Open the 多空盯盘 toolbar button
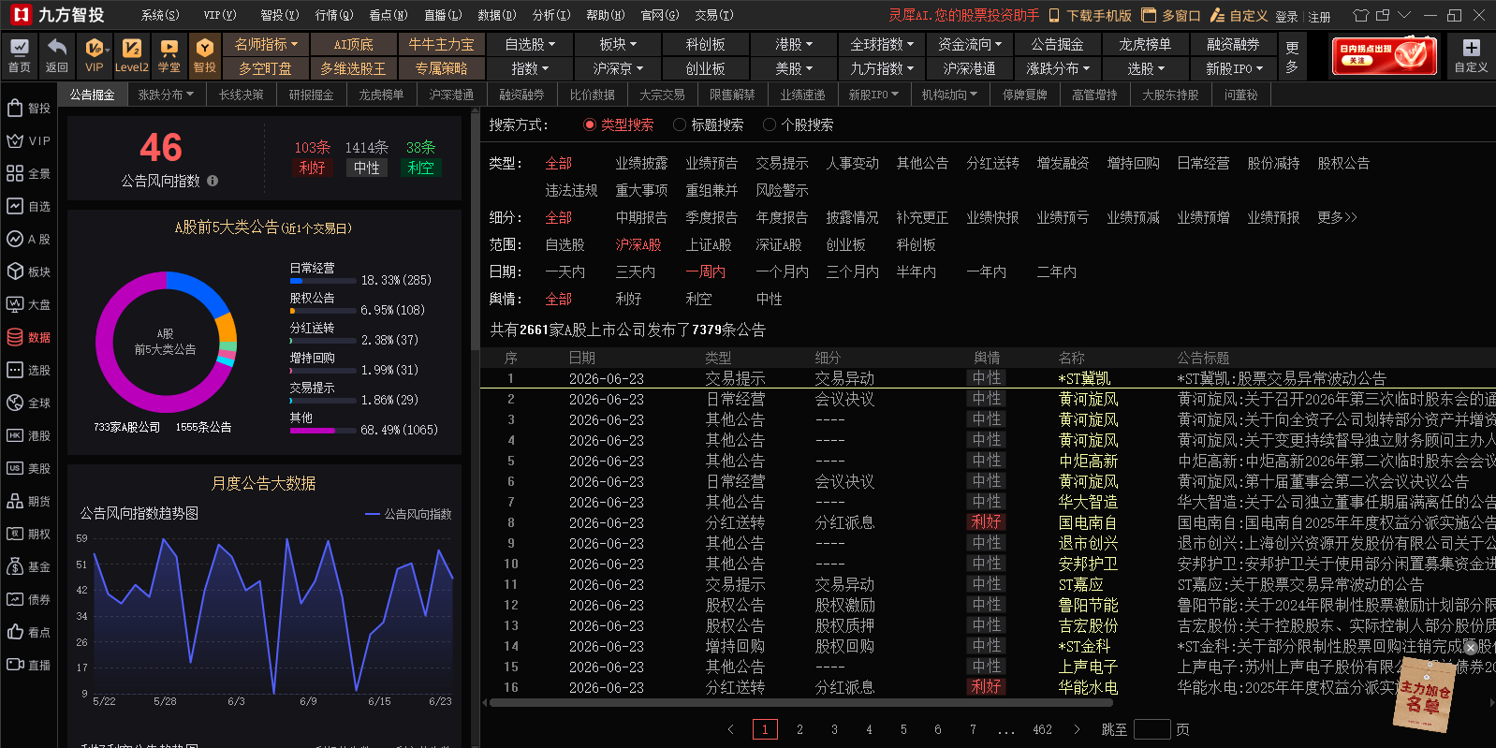 tap(265, 68)
